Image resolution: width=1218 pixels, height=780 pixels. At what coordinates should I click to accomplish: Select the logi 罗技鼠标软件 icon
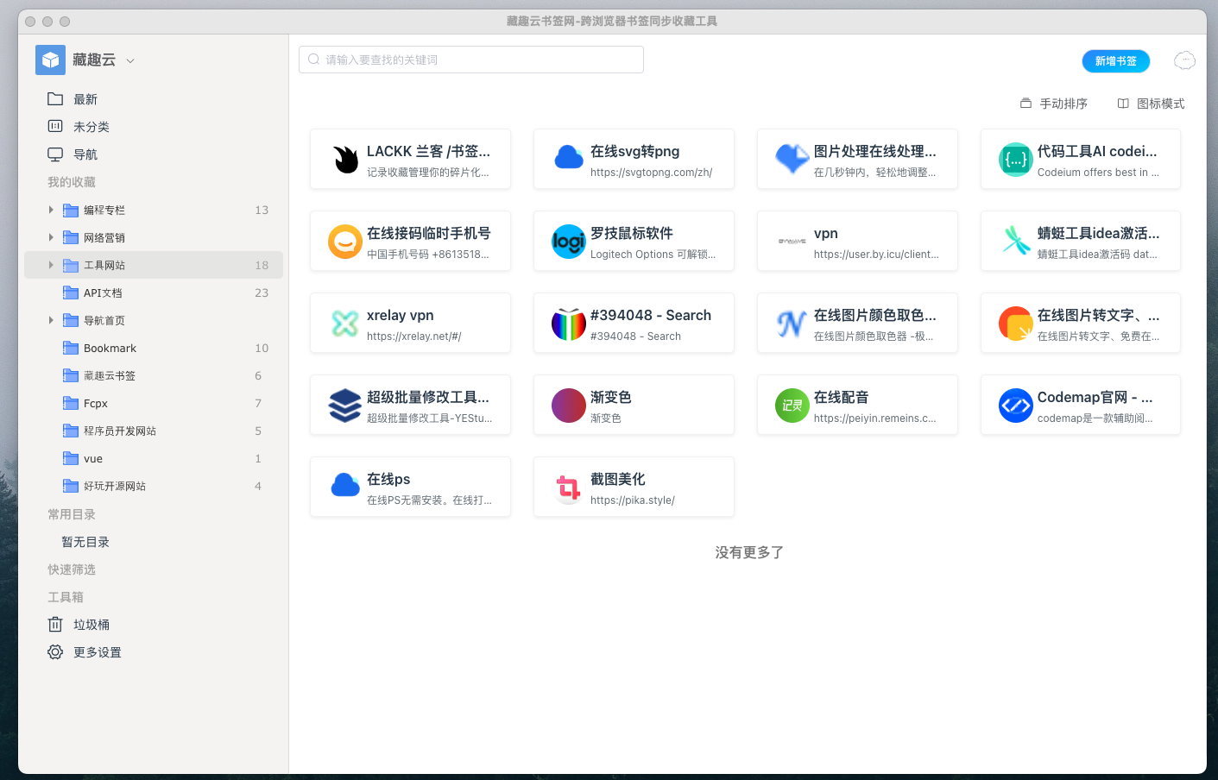click(568, 241)
